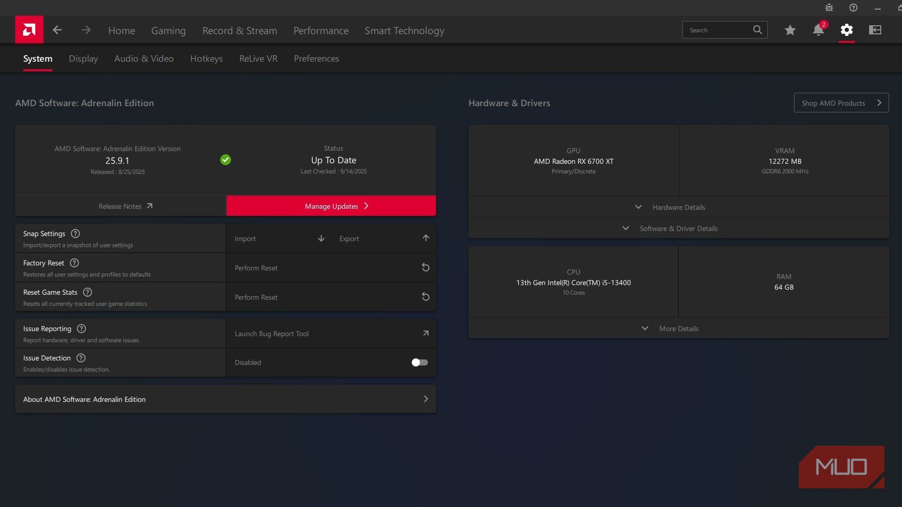
Task: Toggle the sidebar panel icon
Action: point(875,30)
